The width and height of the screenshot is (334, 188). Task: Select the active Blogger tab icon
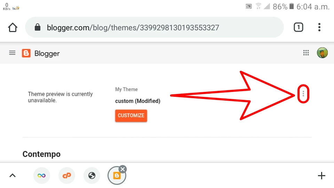117,175
